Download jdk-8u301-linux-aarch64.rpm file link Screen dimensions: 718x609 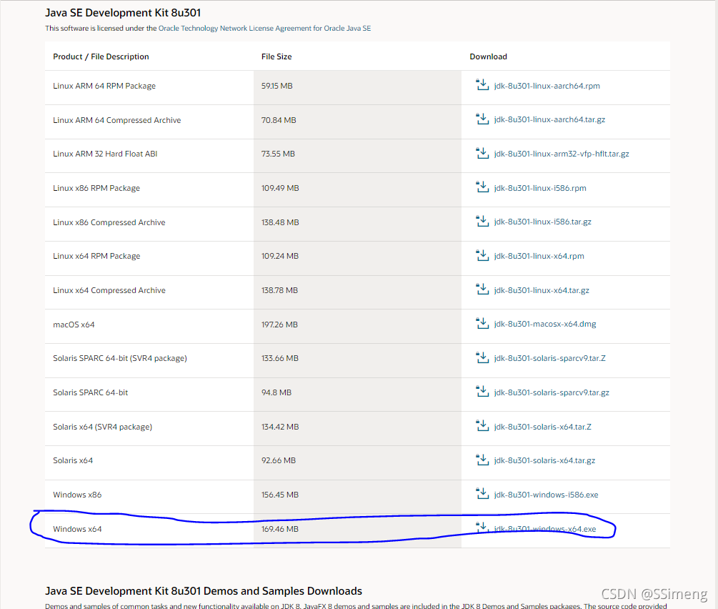coord(547,86)
